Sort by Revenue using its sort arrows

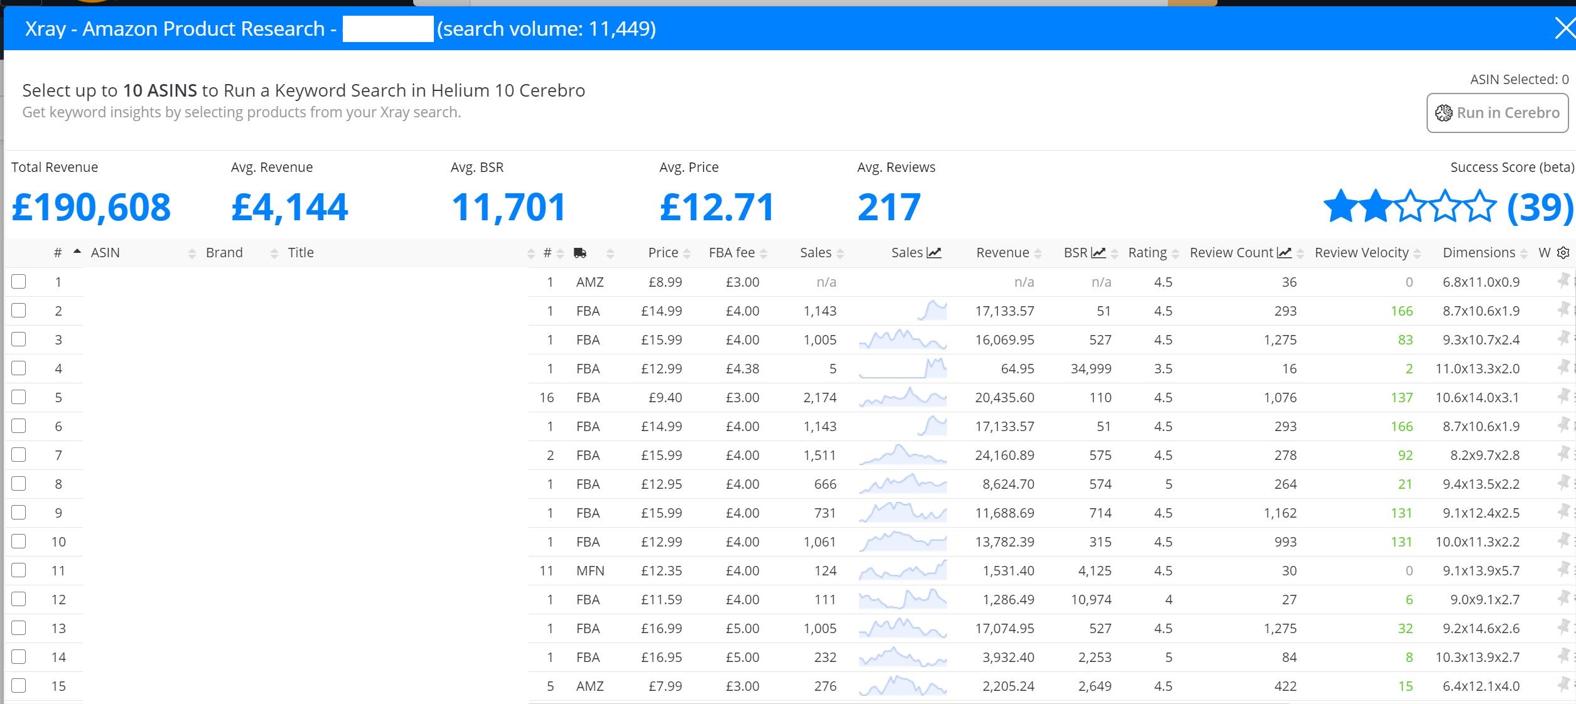(1038, 253)
